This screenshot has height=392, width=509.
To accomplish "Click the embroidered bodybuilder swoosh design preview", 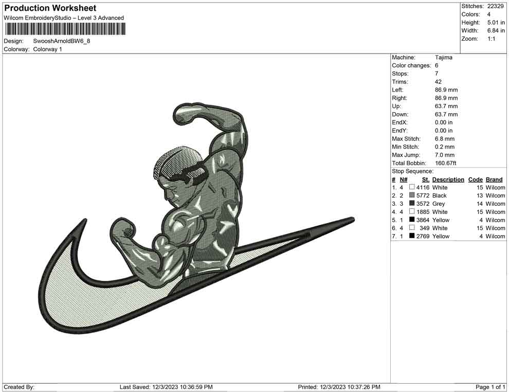I will coord(196,218).
